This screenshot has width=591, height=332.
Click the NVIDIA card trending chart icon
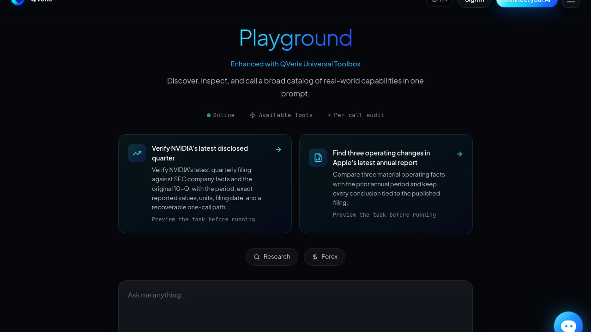(137, 153)
